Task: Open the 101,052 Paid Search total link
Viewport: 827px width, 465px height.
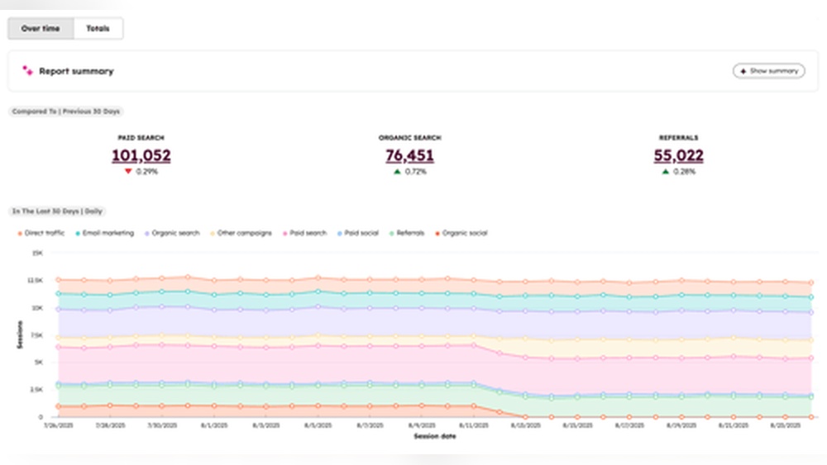Action: coord(141,155)
